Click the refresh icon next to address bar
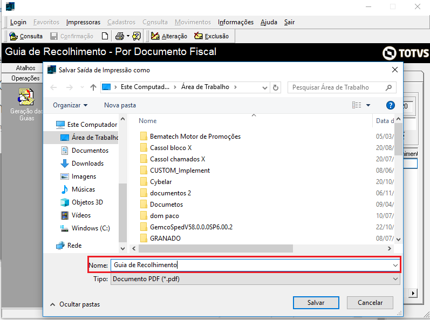This screenshot has width=430, height=320. pos(276,88)
